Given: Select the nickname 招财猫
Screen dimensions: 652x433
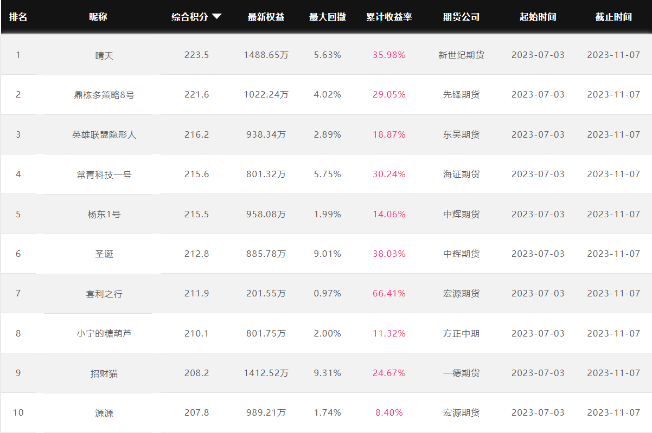Looking at the screenshot, I should (104, 373).
